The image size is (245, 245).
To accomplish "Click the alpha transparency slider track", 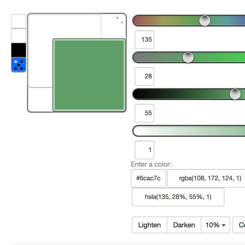I will [x=189, y=131].
